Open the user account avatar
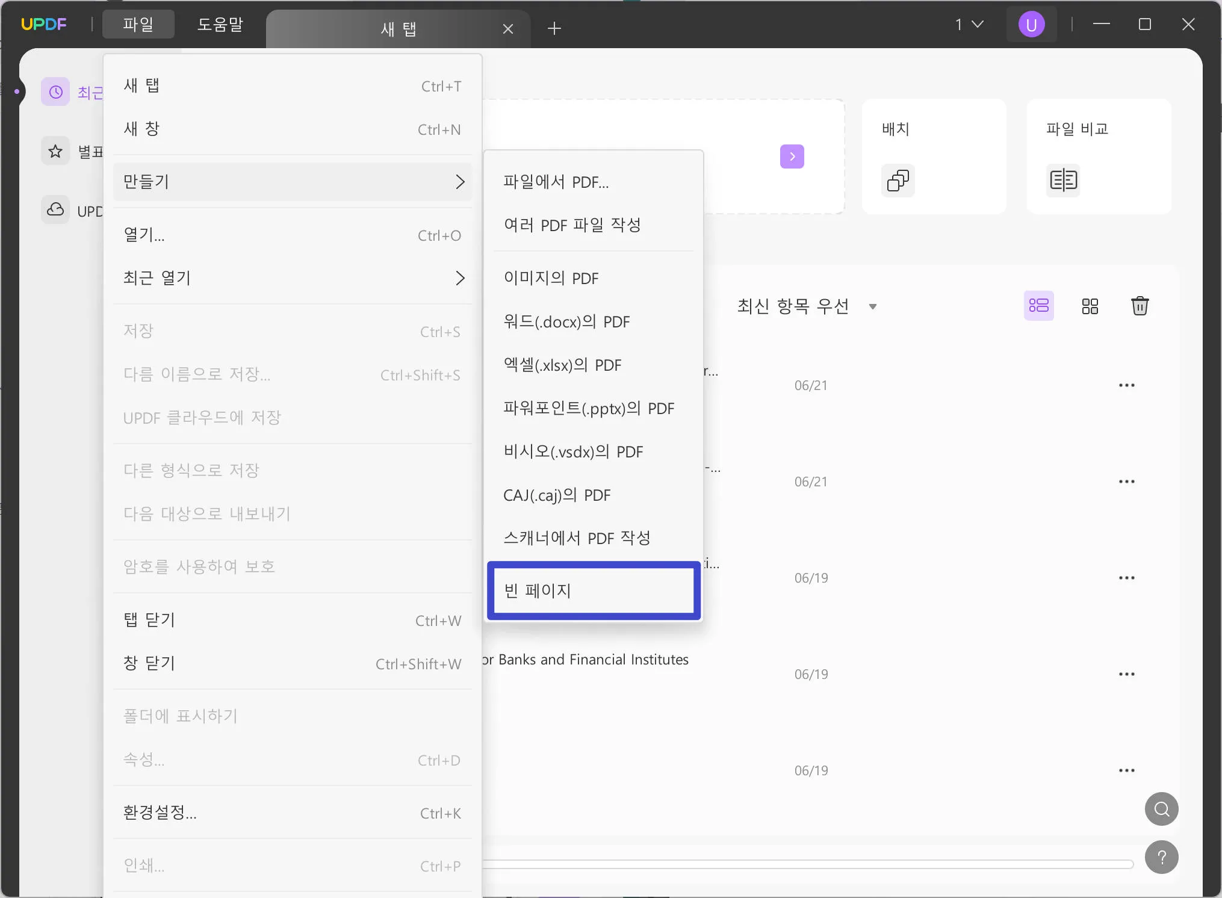 (x=1031, y=25)
